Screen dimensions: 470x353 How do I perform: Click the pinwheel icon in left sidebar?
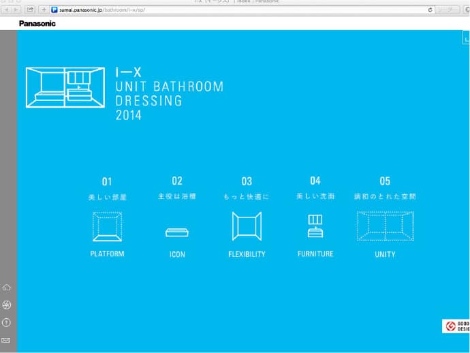[6, 305]
